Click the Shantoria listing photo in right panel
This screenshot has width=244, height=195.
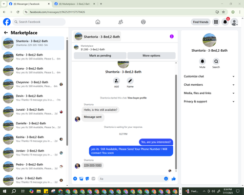coord(209,40)
